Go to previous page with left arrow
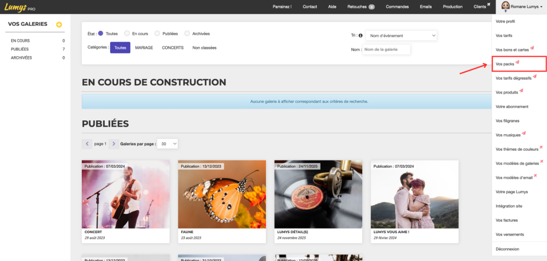This screenshot has height=261, width=547. pos(87,144)
